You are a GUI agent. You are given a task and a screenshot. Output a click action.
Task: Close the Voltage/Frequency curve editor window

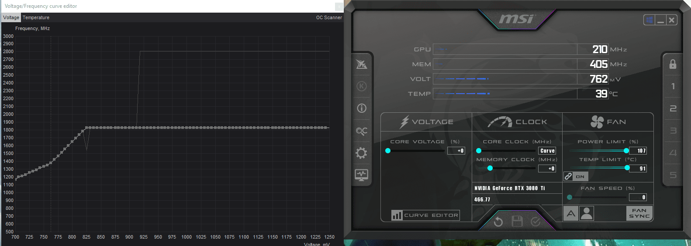tap(339, 7)
